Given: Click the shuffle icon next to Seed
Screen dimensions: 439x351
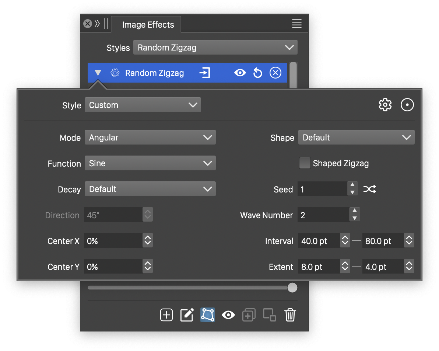Looking at the screenshot, I should pyautogui.click(x=369, y=190).
